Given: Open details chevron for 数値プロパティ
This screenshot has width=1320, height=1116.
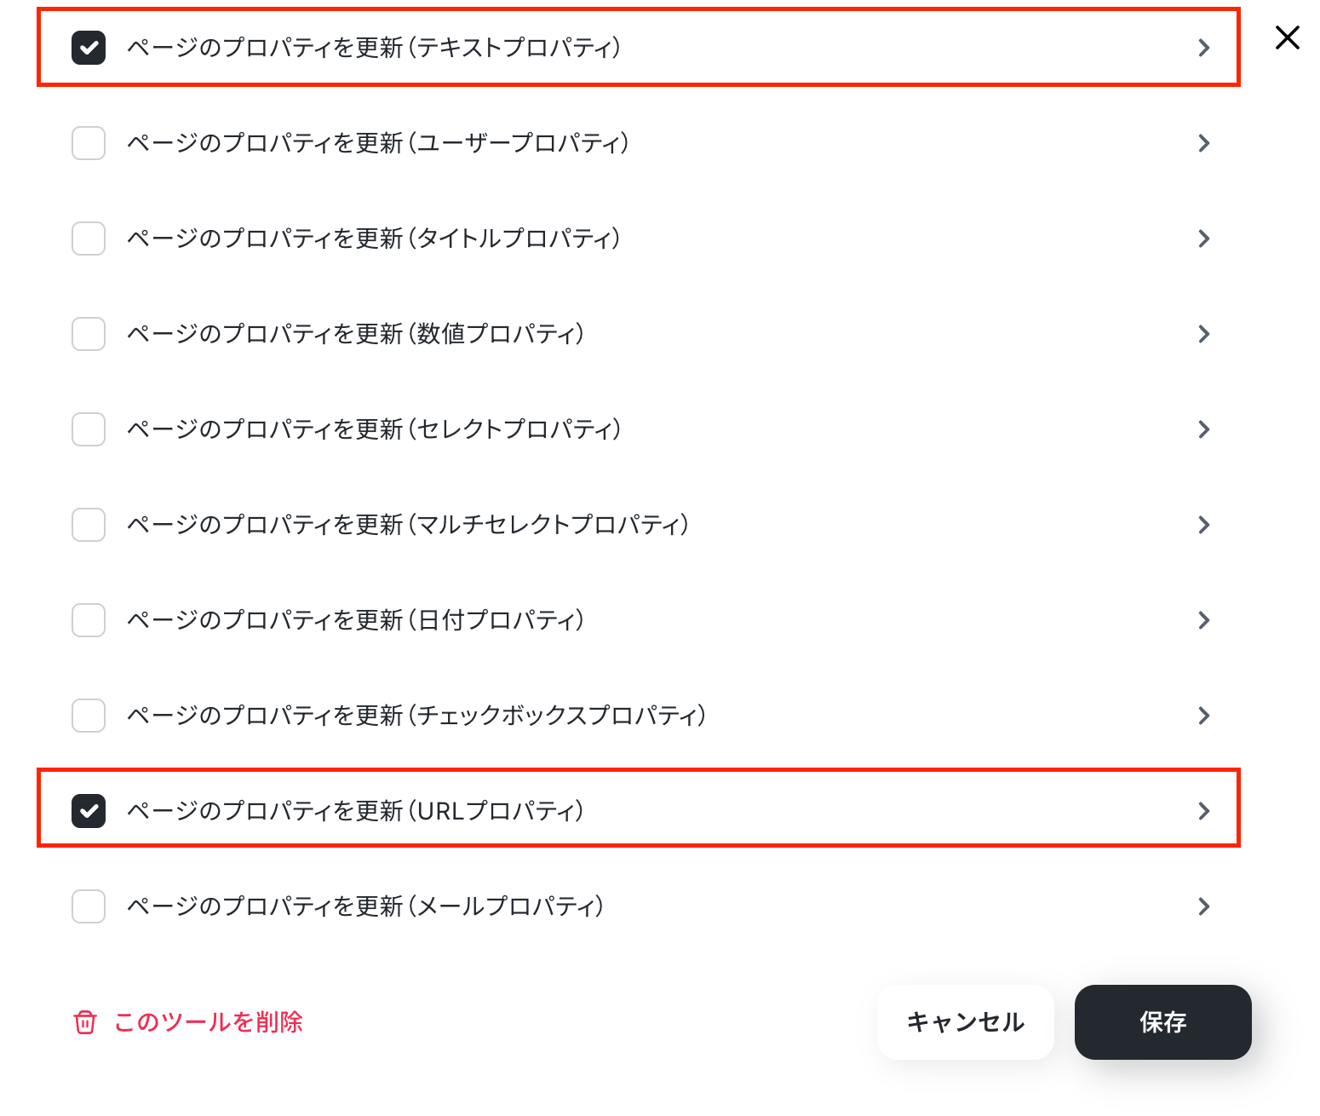Looking at the screenshot, I should pyautogui.click(x=1204, y=334).
